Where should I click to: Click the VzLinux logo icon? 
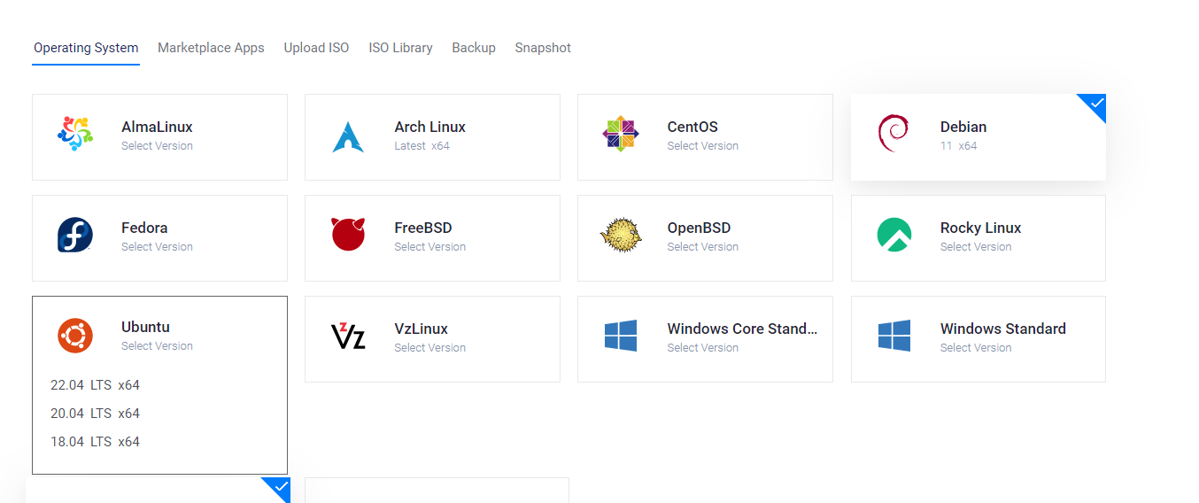[x=348, y=336]
